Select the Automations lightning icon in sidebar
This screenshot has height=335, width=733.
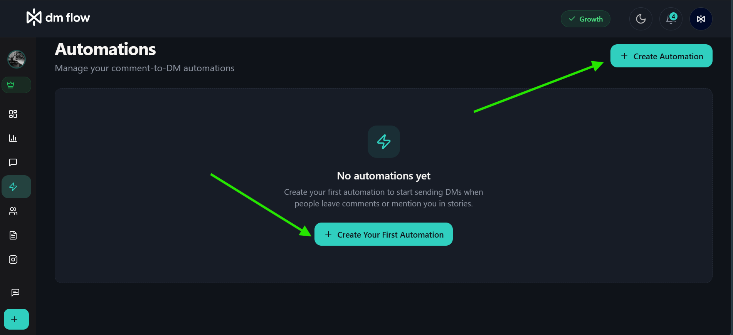pyautogui.click(x=13, y=187)
